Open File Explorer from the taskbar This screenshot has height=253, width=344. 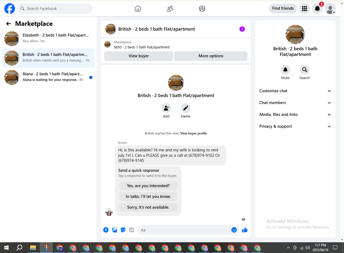point(33,248)
